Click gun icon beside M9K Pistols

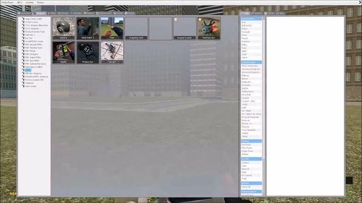pyautogui.click(x=23, y=51)
